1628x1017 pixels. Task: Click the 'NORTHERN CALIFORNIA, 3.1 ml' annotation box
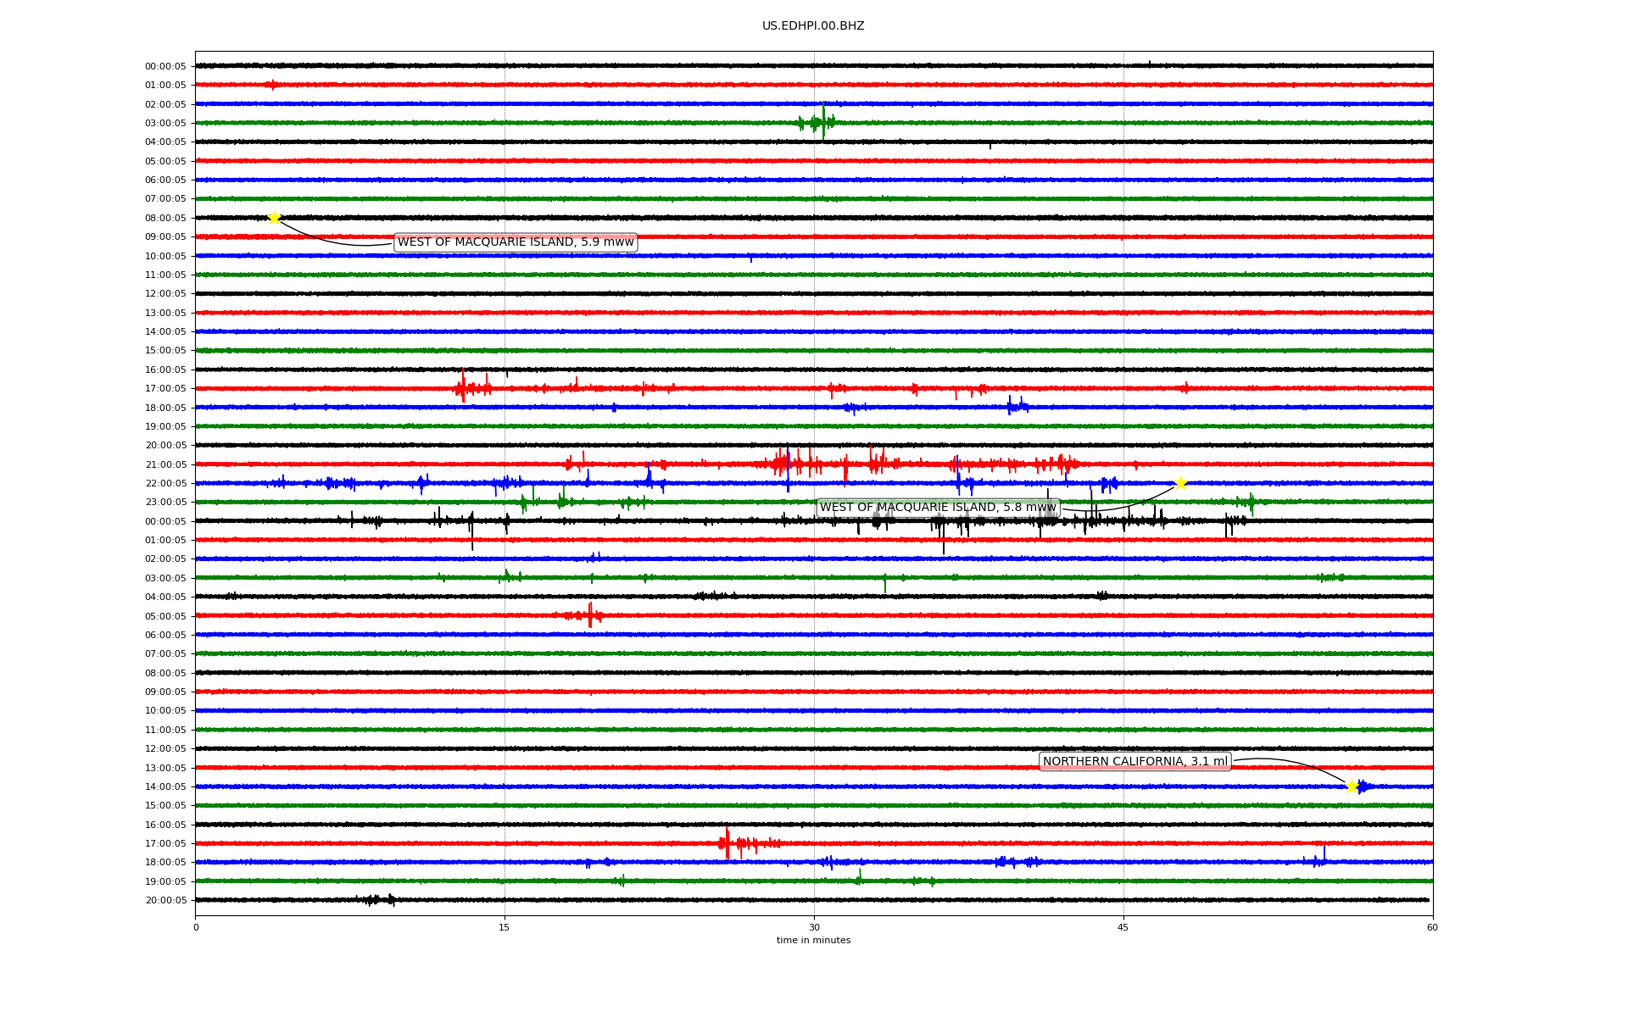click(x=1135, y=762)
